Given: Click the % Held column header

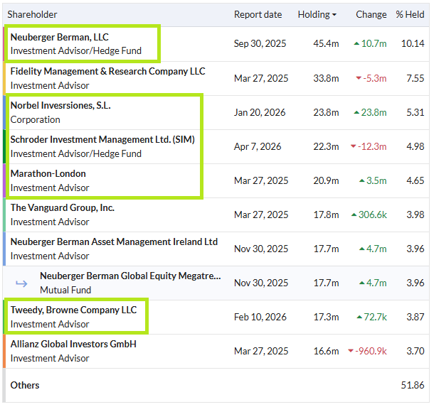Looking at the screenshot, I should (x=410, y=15).
